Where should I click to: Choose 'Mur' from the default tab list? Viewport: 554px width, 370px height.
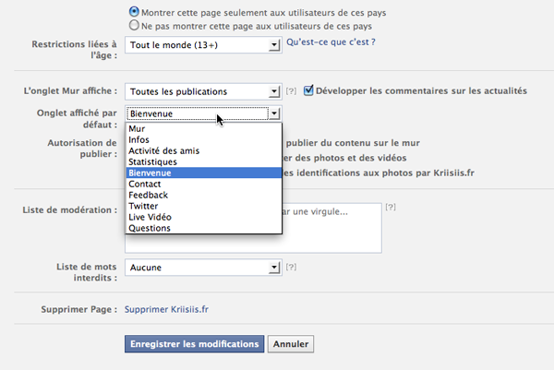point(138,128)
